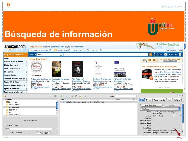Viewport: 188px width, 141px height.
Task: Click the Amazon.com logo
Action: [x=15, y=47]
